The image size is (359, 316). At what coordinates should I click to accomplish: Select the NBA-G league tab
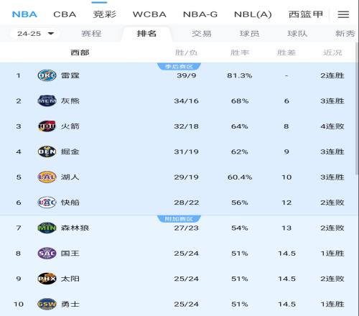[200, 14]
